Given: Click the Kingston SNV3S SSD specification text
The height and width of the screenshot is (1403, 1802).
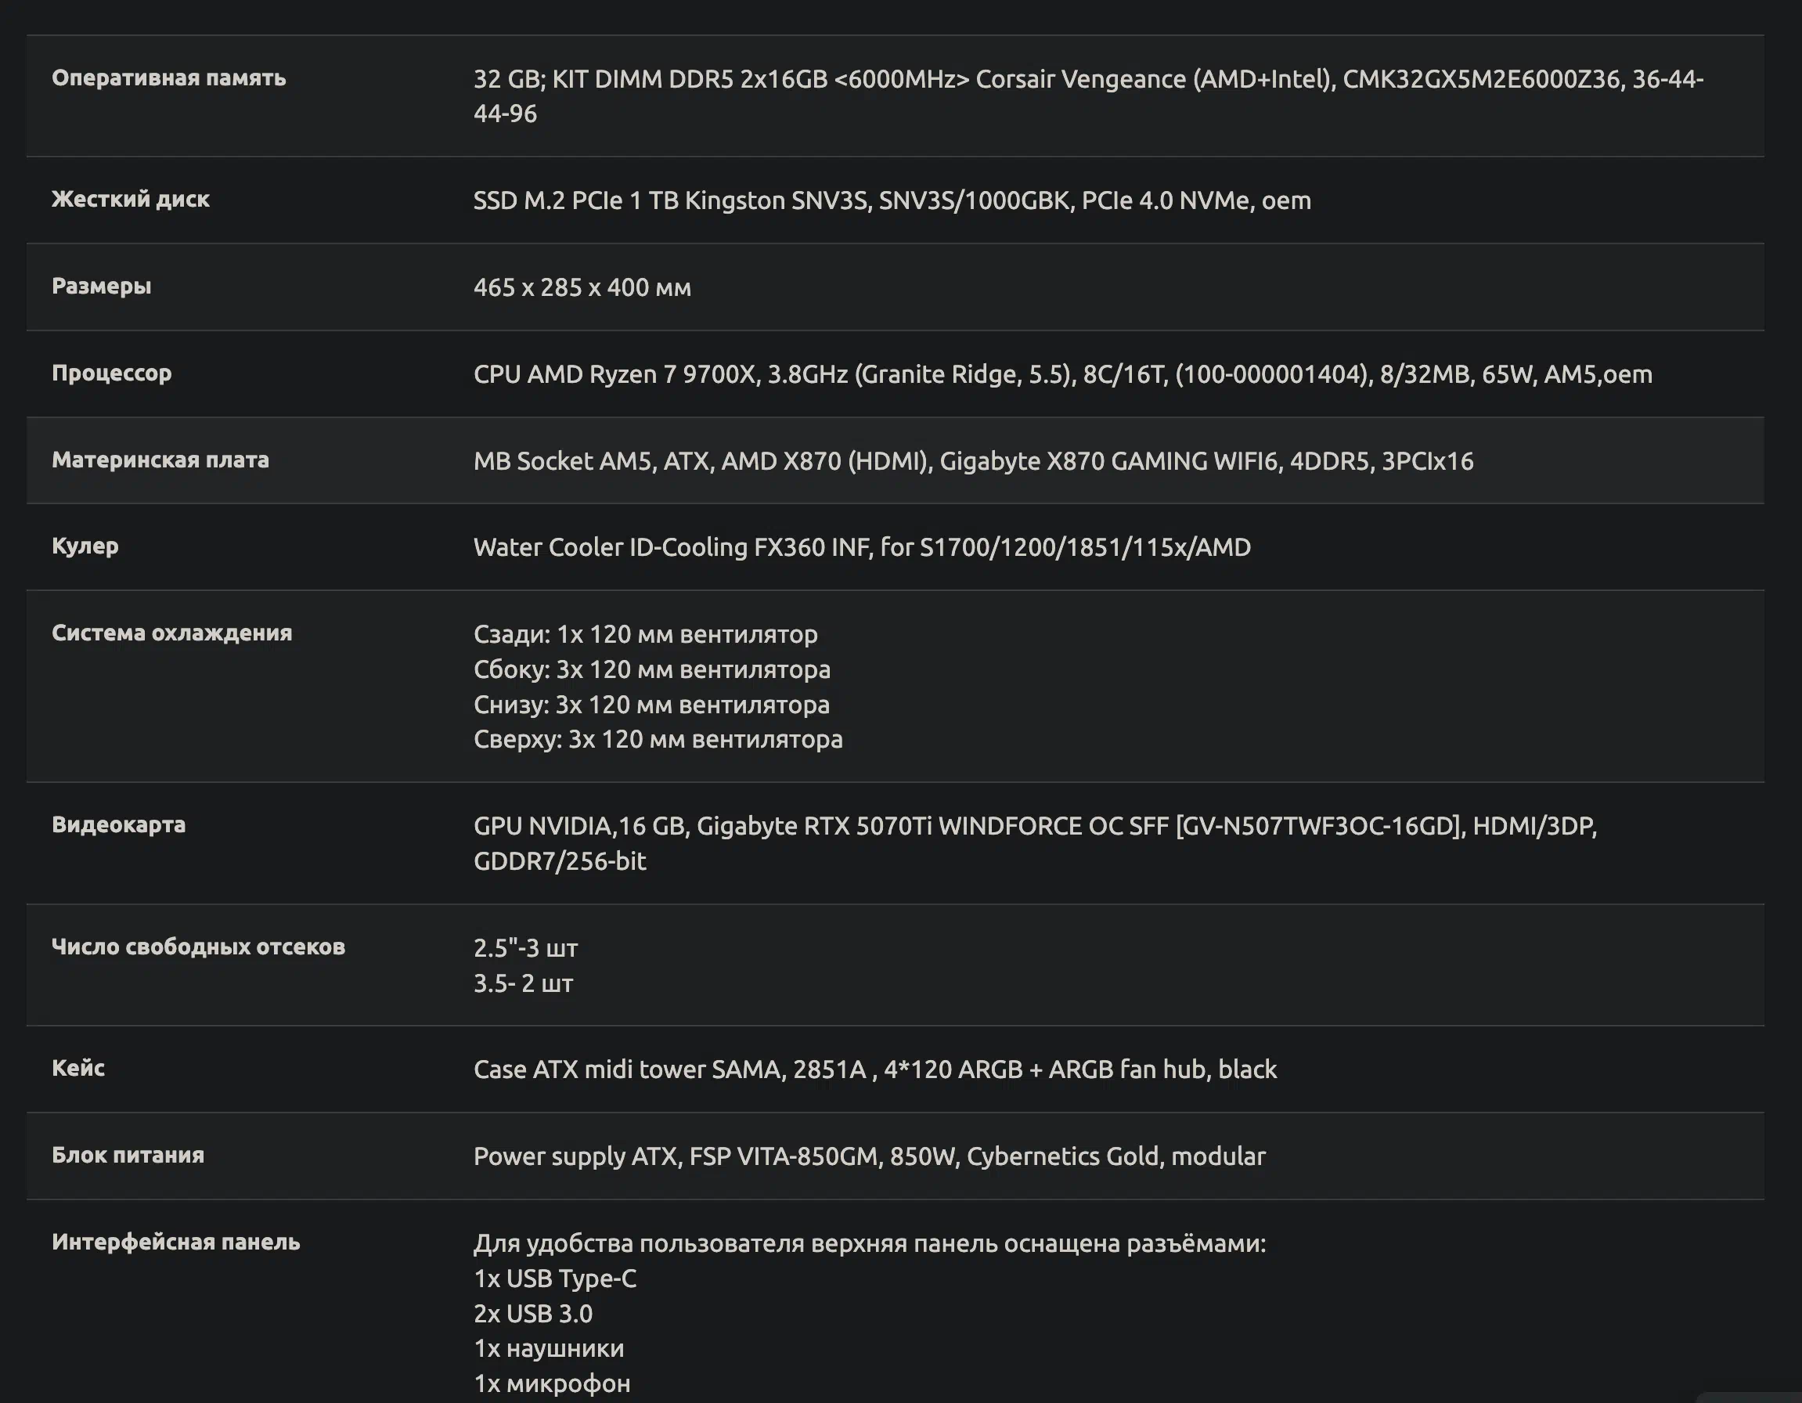Looking at the screenshot, I should [x=892, y=200].
